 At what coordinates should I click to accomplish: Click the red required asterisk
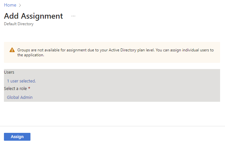click(x=29, y=89)
